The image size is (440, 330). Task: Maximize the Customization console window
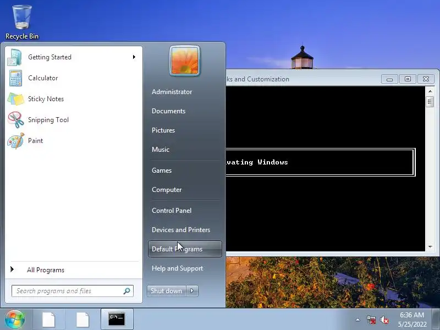pyautogui.click(x=408, y=79)
